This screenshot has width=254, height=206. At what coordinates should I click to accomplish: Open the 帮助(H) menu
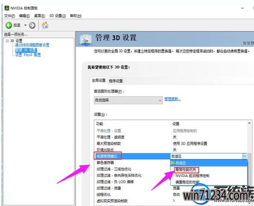pyautogui.click(x=76, y=16)
